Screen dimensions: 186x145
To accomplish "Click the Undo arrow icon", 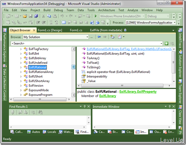I will click(62, 16).
